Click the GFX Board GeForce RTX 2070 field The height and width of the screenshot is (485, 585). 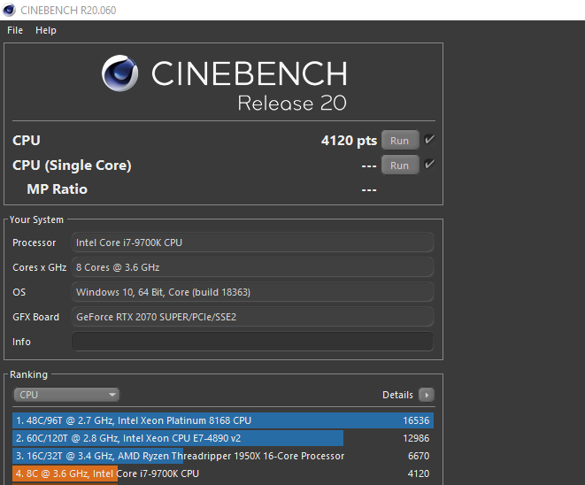[252, 317]
